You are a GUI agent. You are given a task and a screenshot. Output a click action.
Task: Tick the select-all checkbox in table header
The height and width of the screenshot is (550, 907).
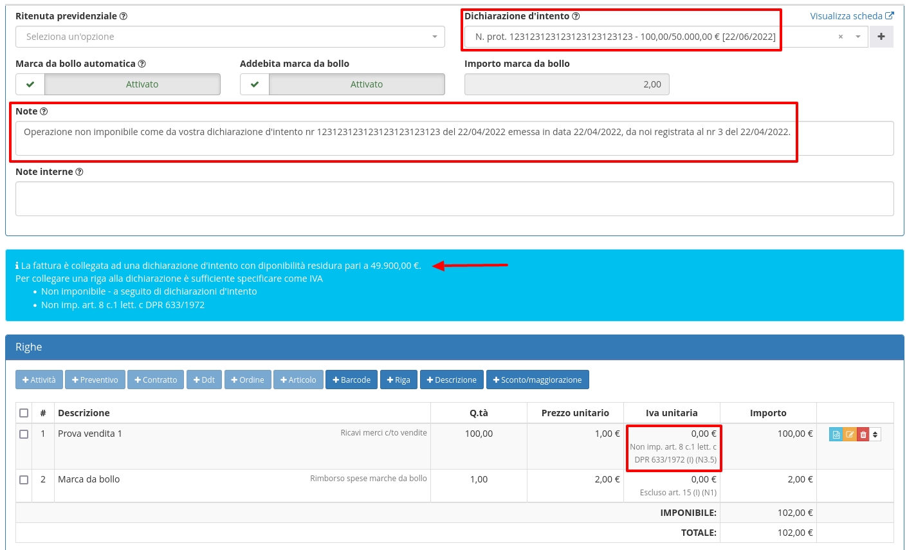(x=24, y=413)
